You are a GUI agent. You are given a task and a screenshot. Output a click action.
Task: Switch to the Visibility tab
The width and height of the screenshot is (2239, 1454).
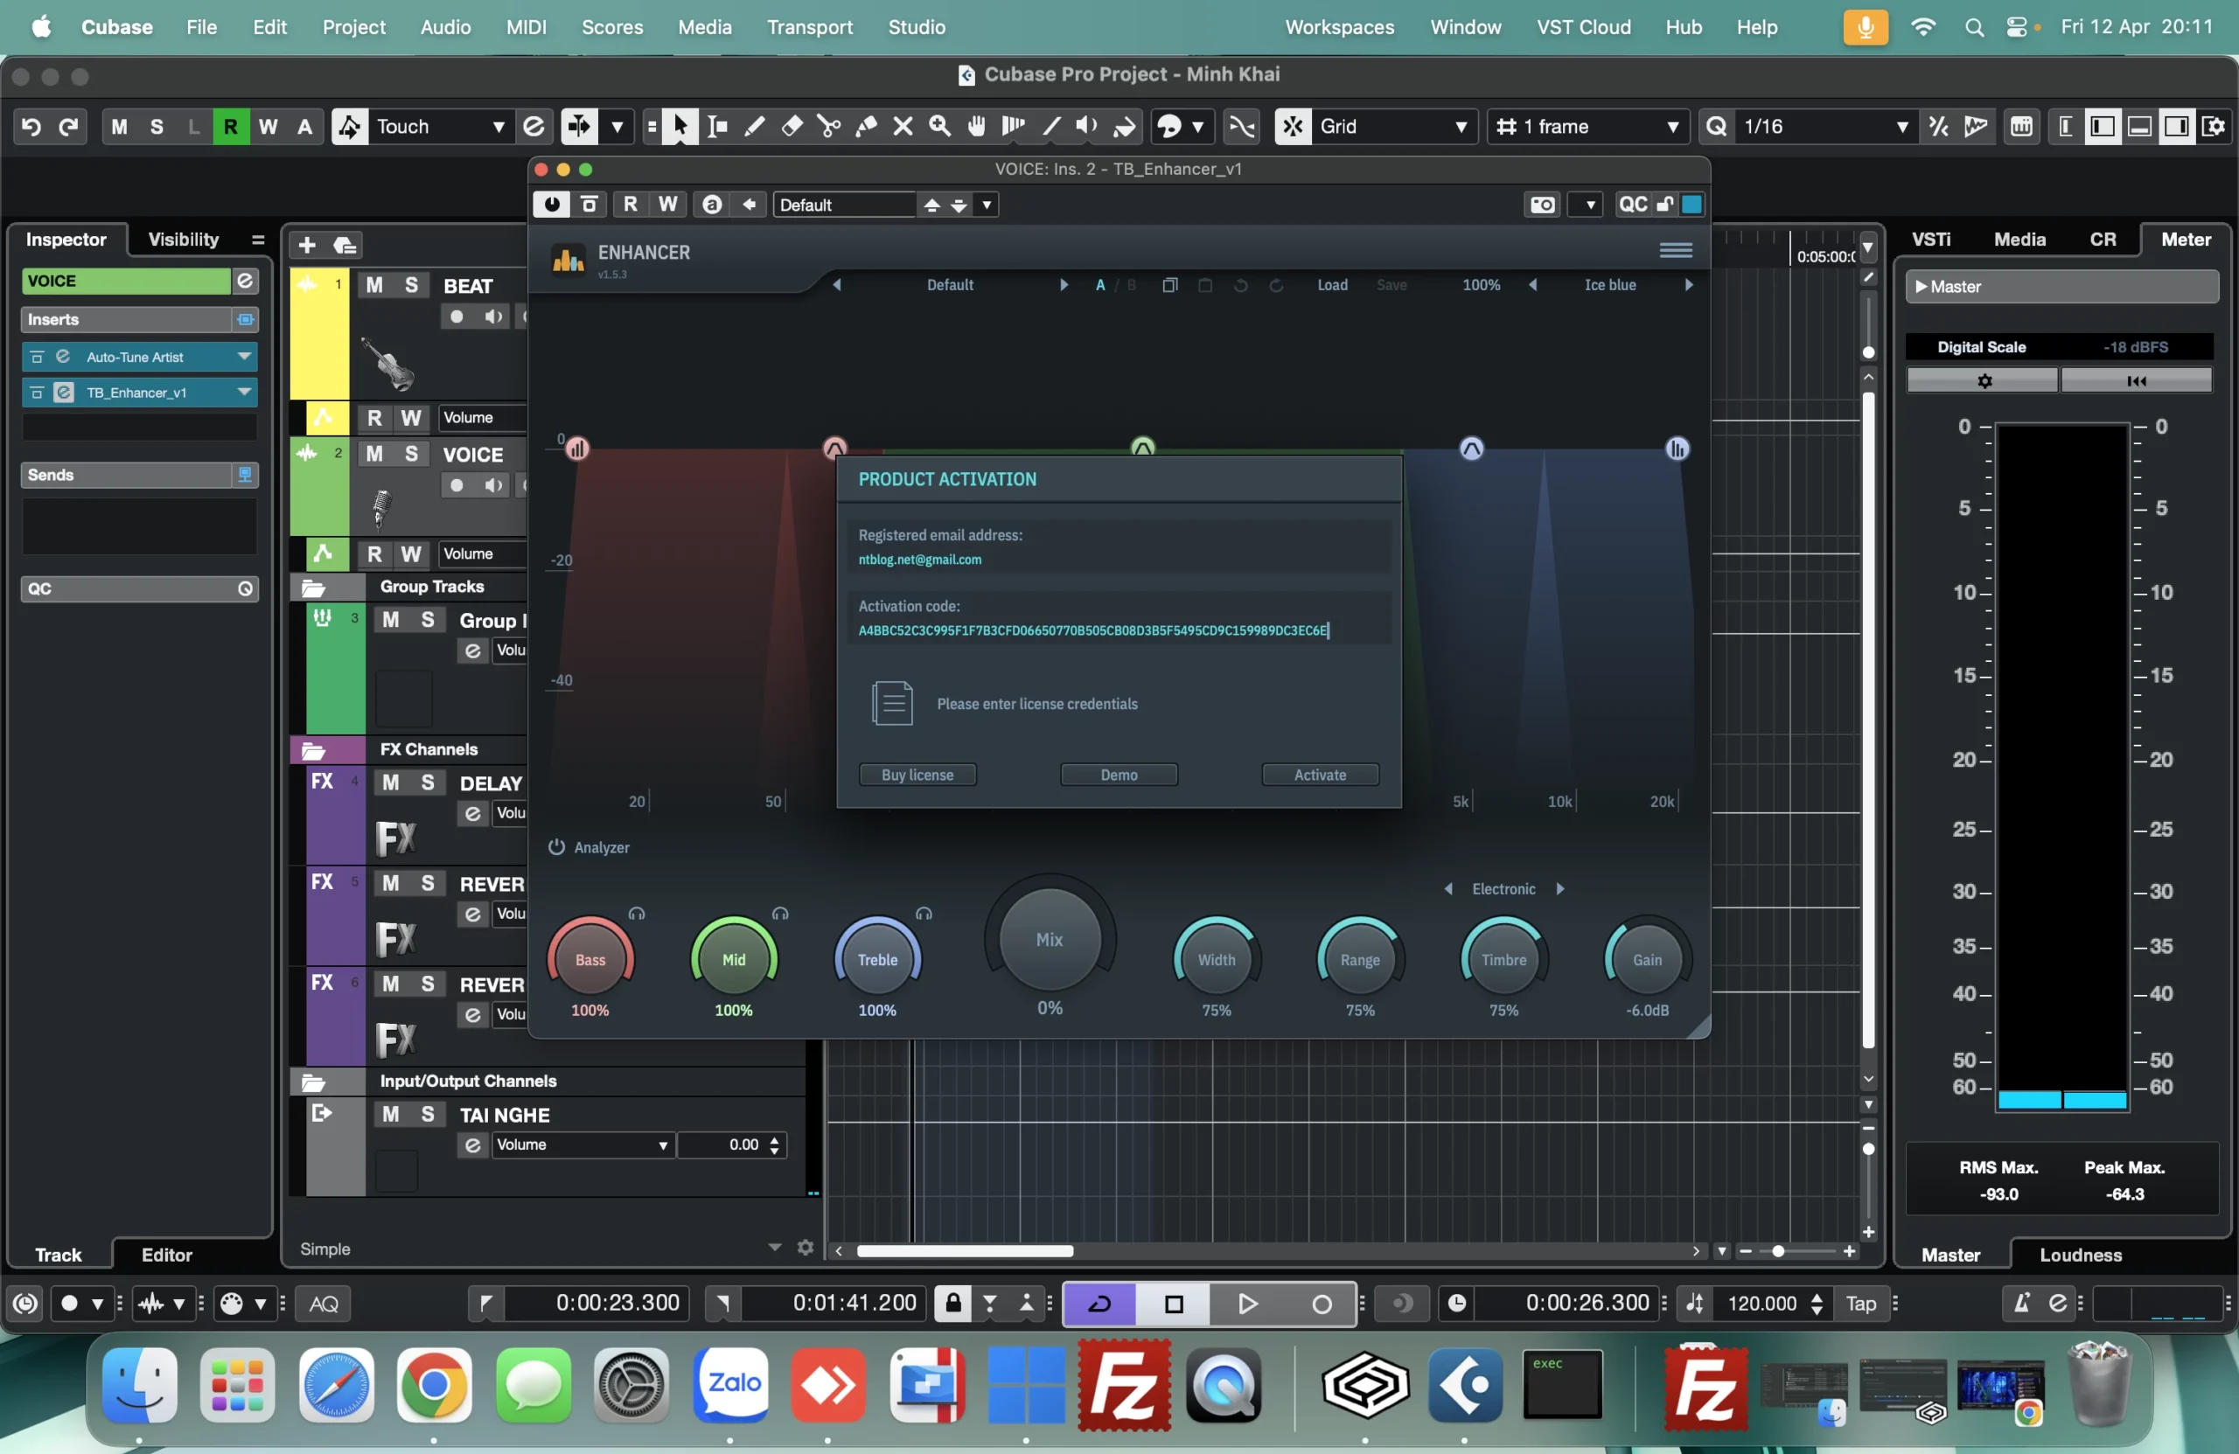point(184,239)
